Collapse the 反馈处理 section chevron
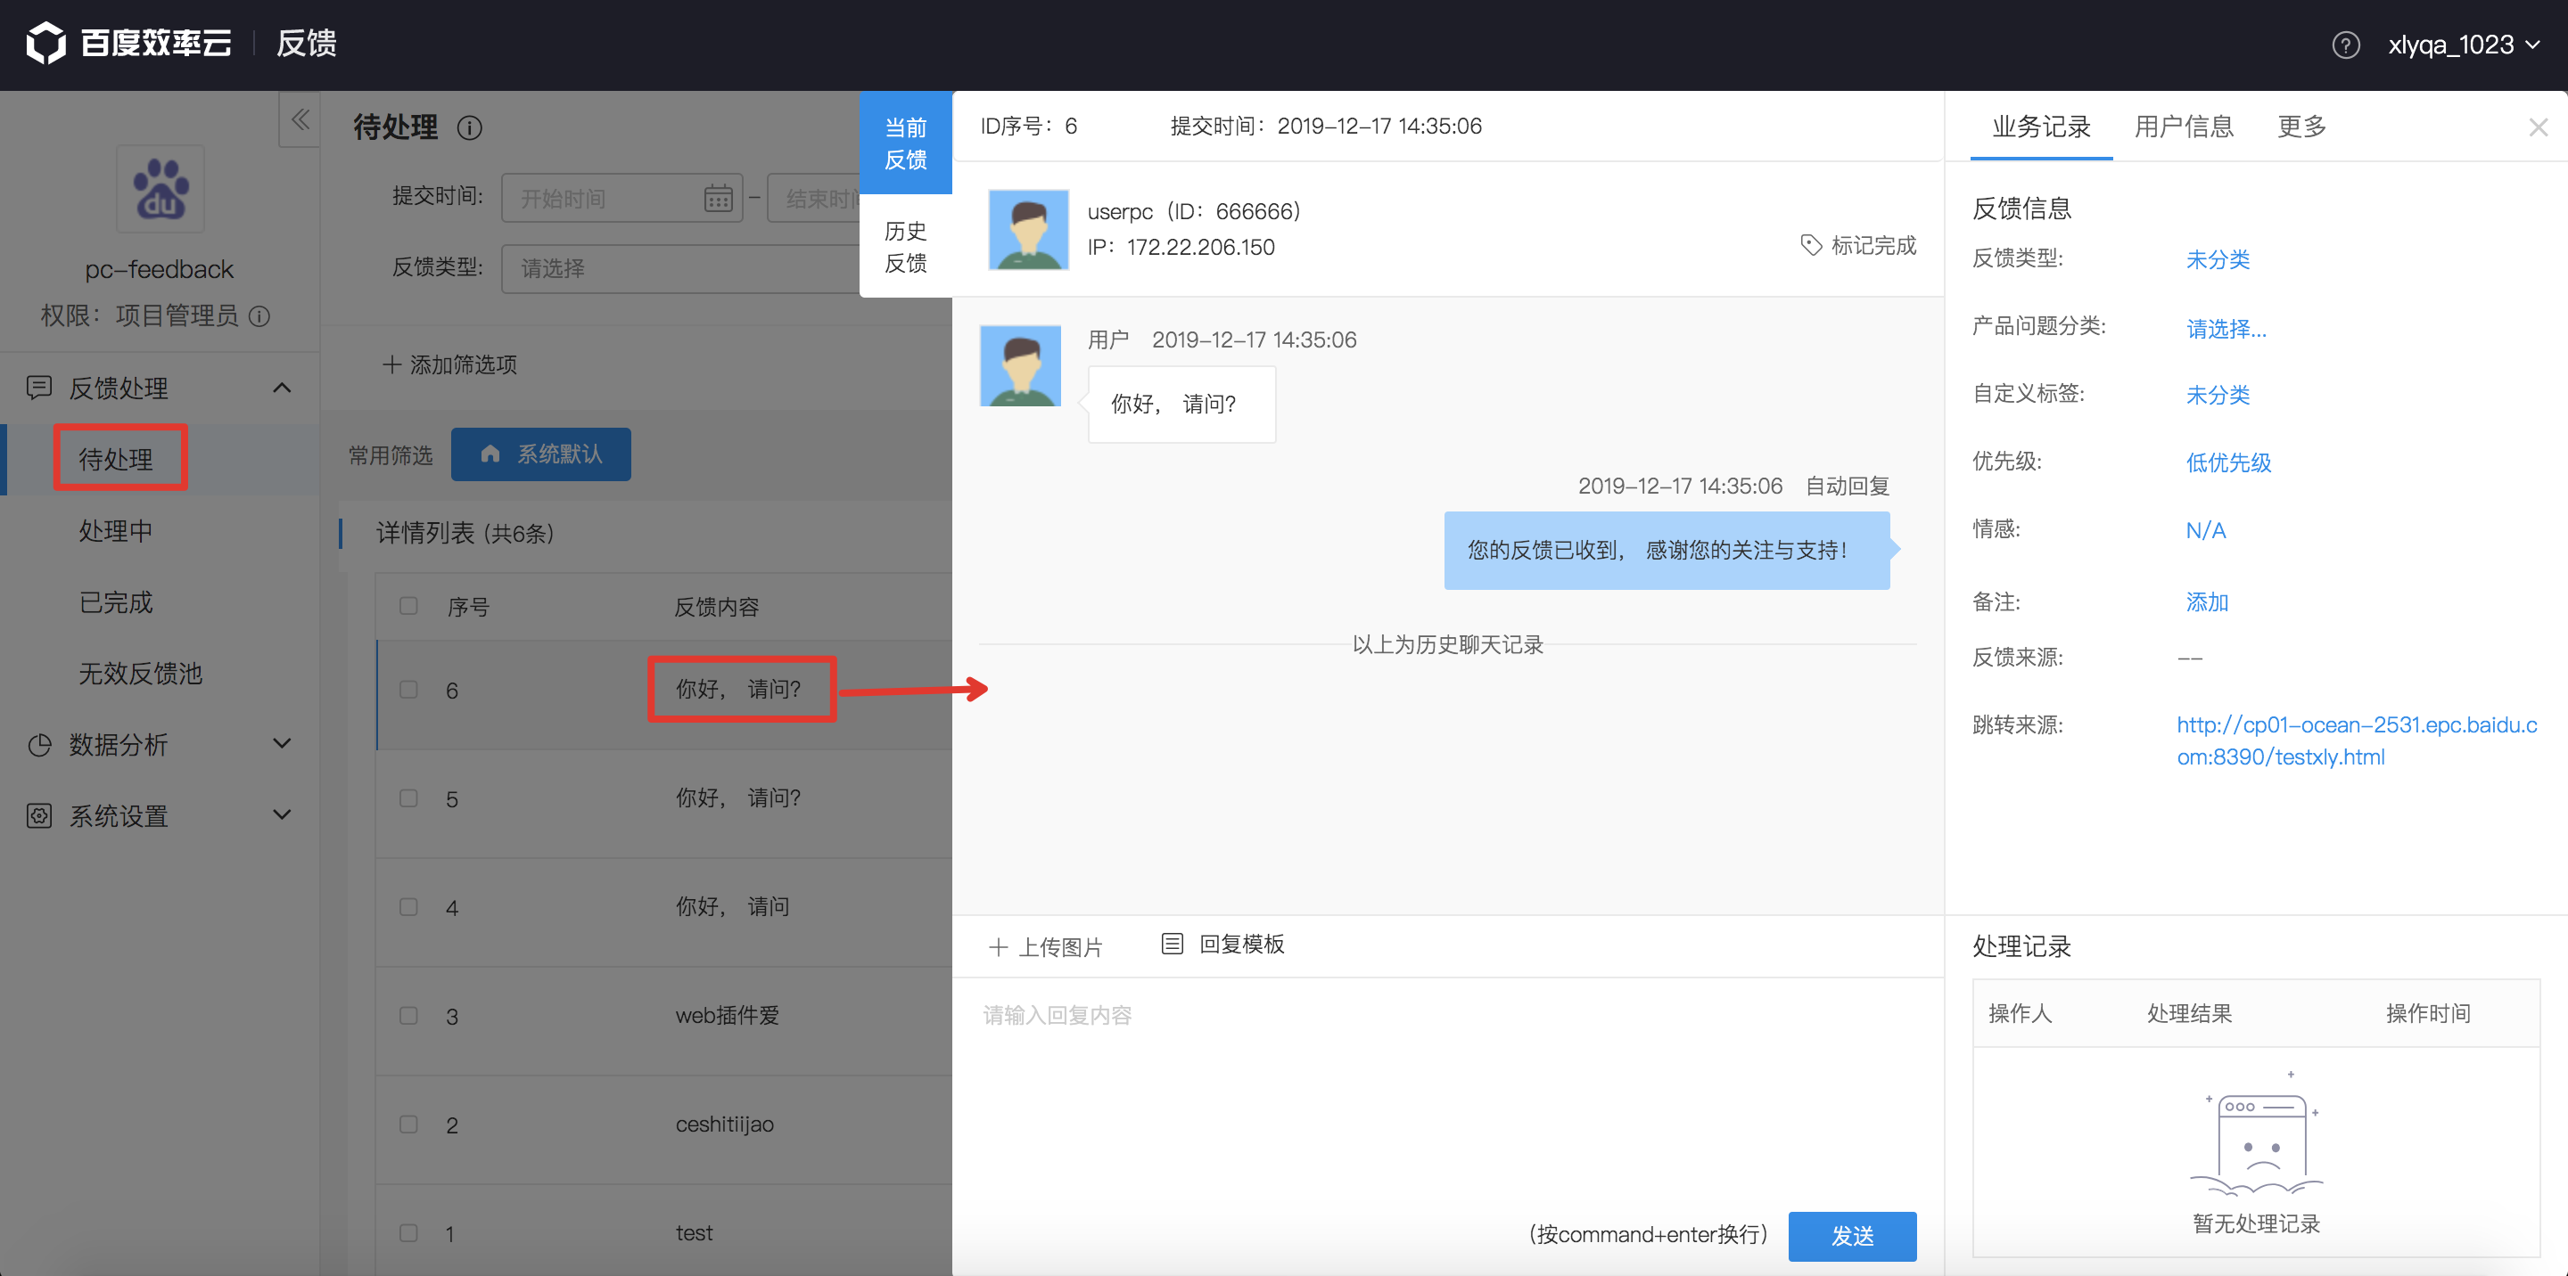Screen dimensions: 2568x1276 pyautogui.click(x=282, y=388)
